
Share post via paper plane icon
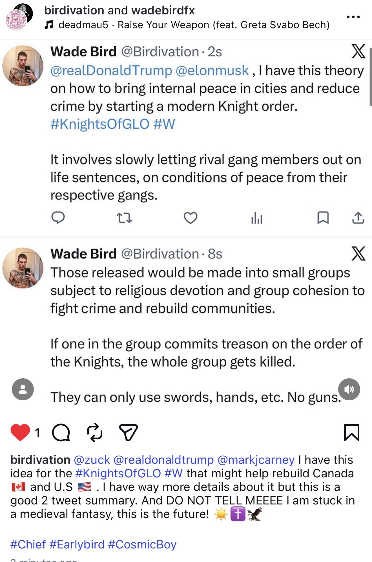tap(128, 432)
